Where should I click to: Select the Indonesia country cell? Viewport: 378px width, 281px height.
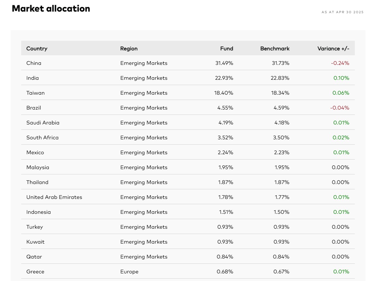(38, 212)
